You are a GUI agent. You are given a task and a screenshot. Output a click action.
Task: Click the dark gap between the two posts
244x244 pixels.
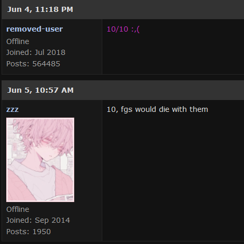[123, 77]
